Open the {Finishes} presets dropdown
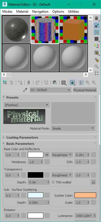 click(27, 105)
